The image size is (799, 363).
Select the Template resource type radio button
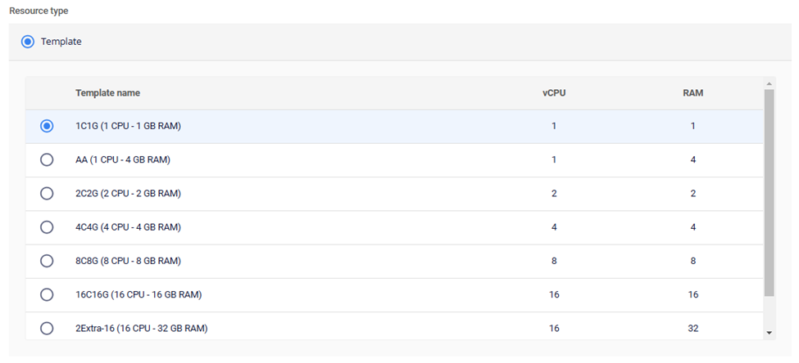coord(28,42)
